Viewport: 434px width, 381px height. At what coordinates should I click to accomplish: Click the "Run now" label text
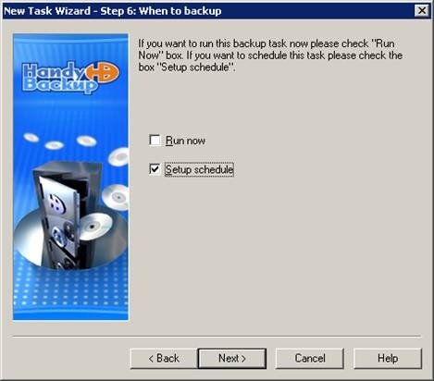(x=185, y=141)
